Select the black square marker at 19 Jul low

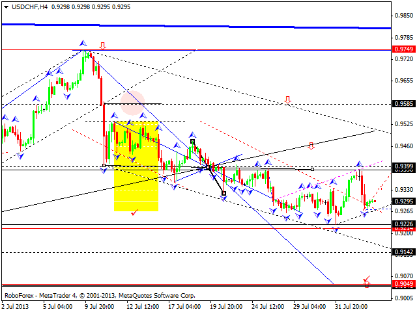[x=223, y=193]
